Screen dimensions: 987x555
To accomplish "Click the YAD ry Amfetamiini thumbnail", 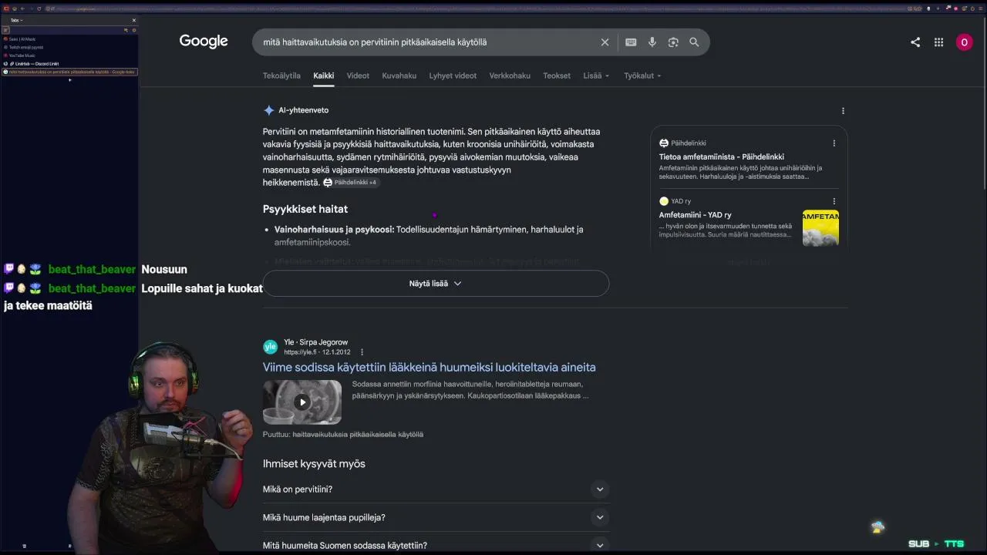I will (x=820, y=228).
